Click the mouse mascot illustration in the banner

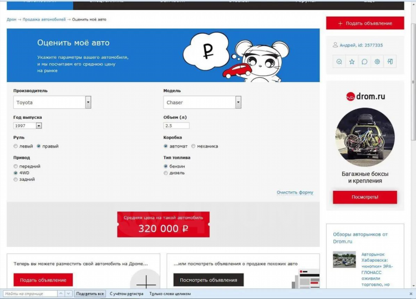[x=258, y=61]
